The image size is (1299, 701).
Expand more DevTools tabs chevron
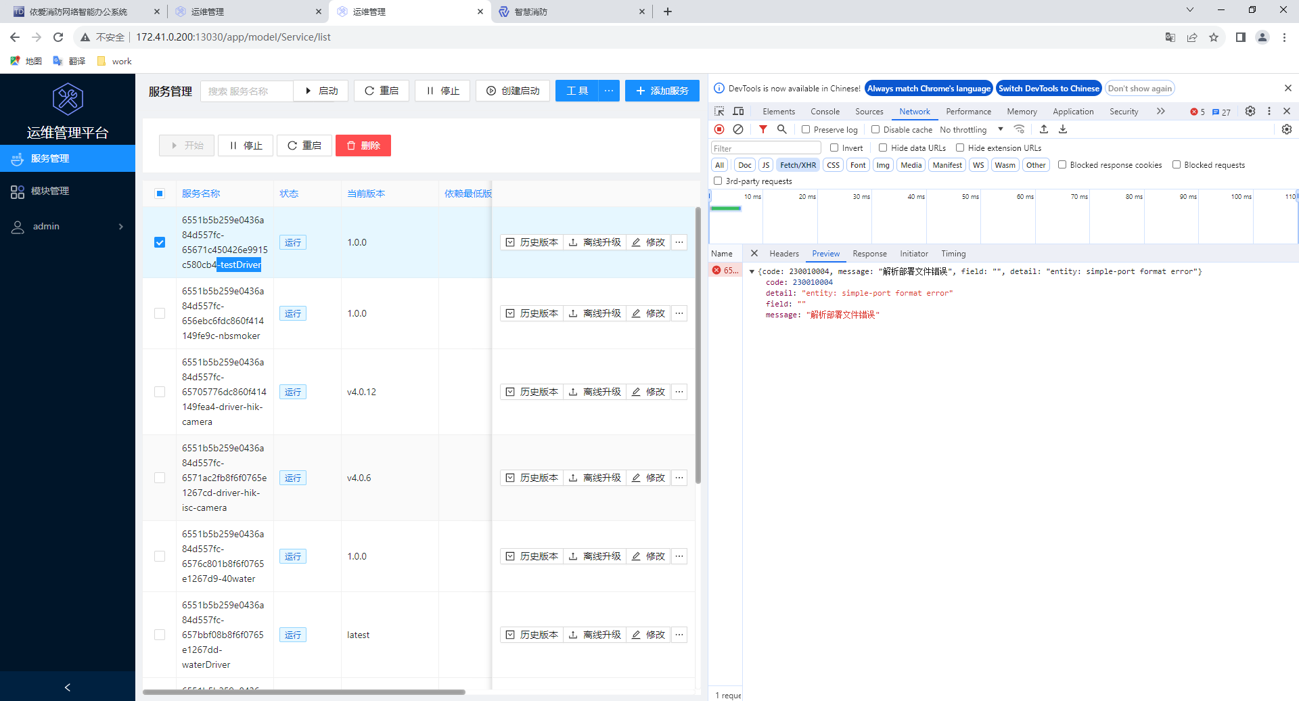tap(1161, 111)
